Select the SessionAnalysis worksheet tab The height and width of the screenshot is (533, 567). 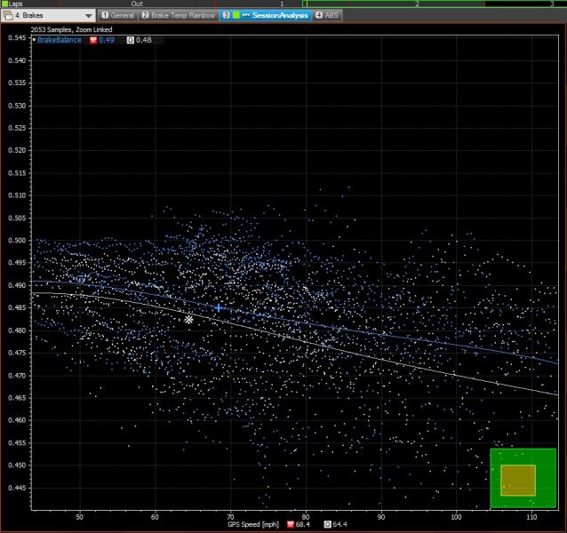pyautogui.click(x=266, y=15)
